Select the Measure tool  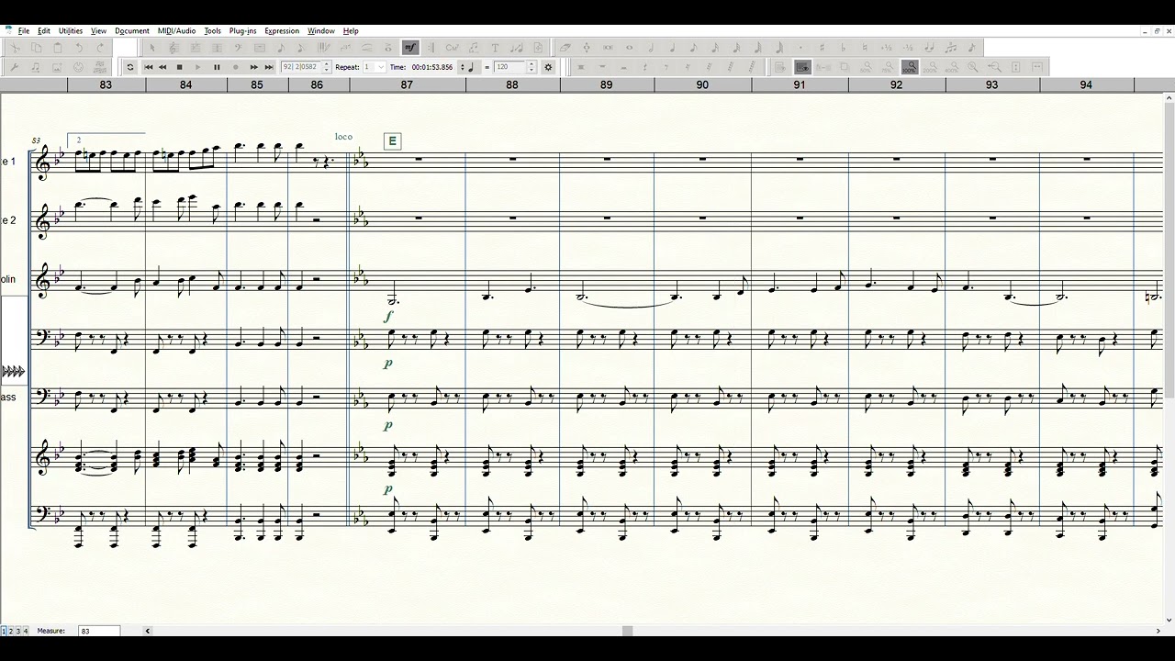point(260,48)
